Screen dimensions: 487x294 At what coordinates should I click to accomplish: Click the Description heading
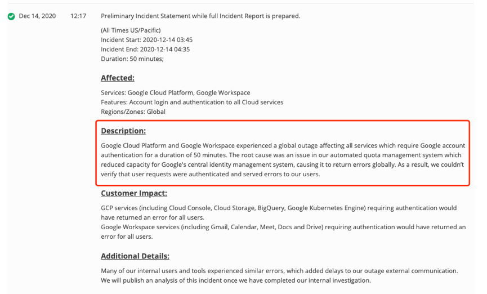click(x=123, y=131)
